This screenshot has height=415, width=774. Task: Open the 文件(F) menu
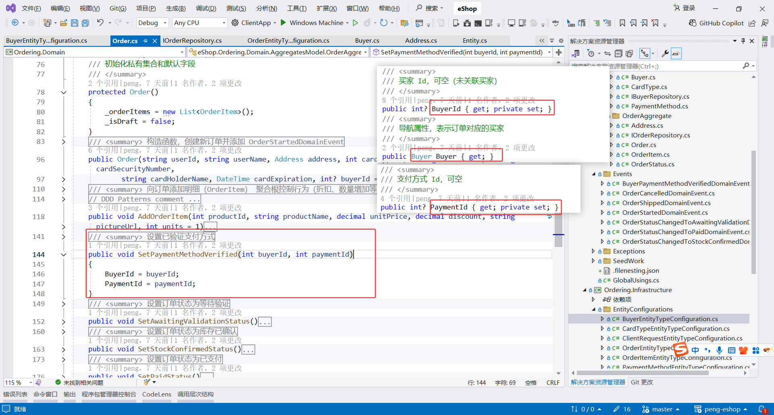point(31,8)
